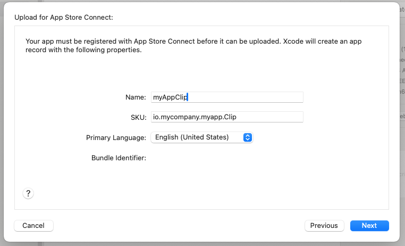Go back with the Previous button
Screen dimensions: 405x246
coord(324,226)
